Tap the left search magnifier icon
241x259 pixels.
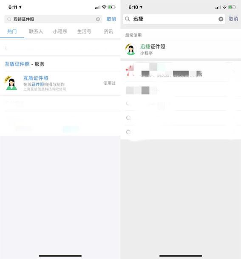click(x=9, y=19)
